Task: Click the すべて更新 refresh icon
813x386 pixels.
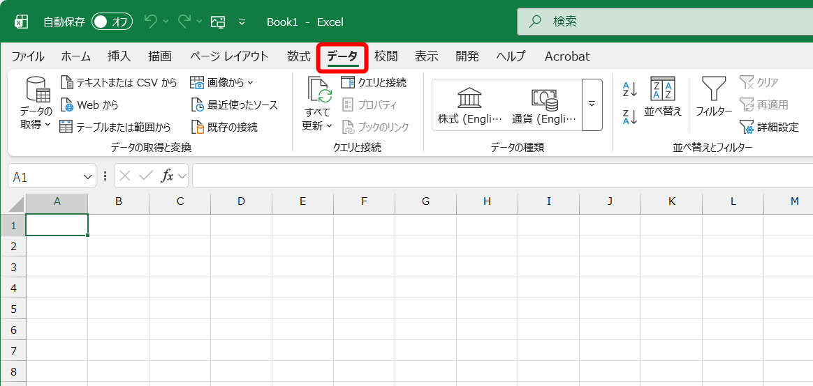Action: click(319, 89)
